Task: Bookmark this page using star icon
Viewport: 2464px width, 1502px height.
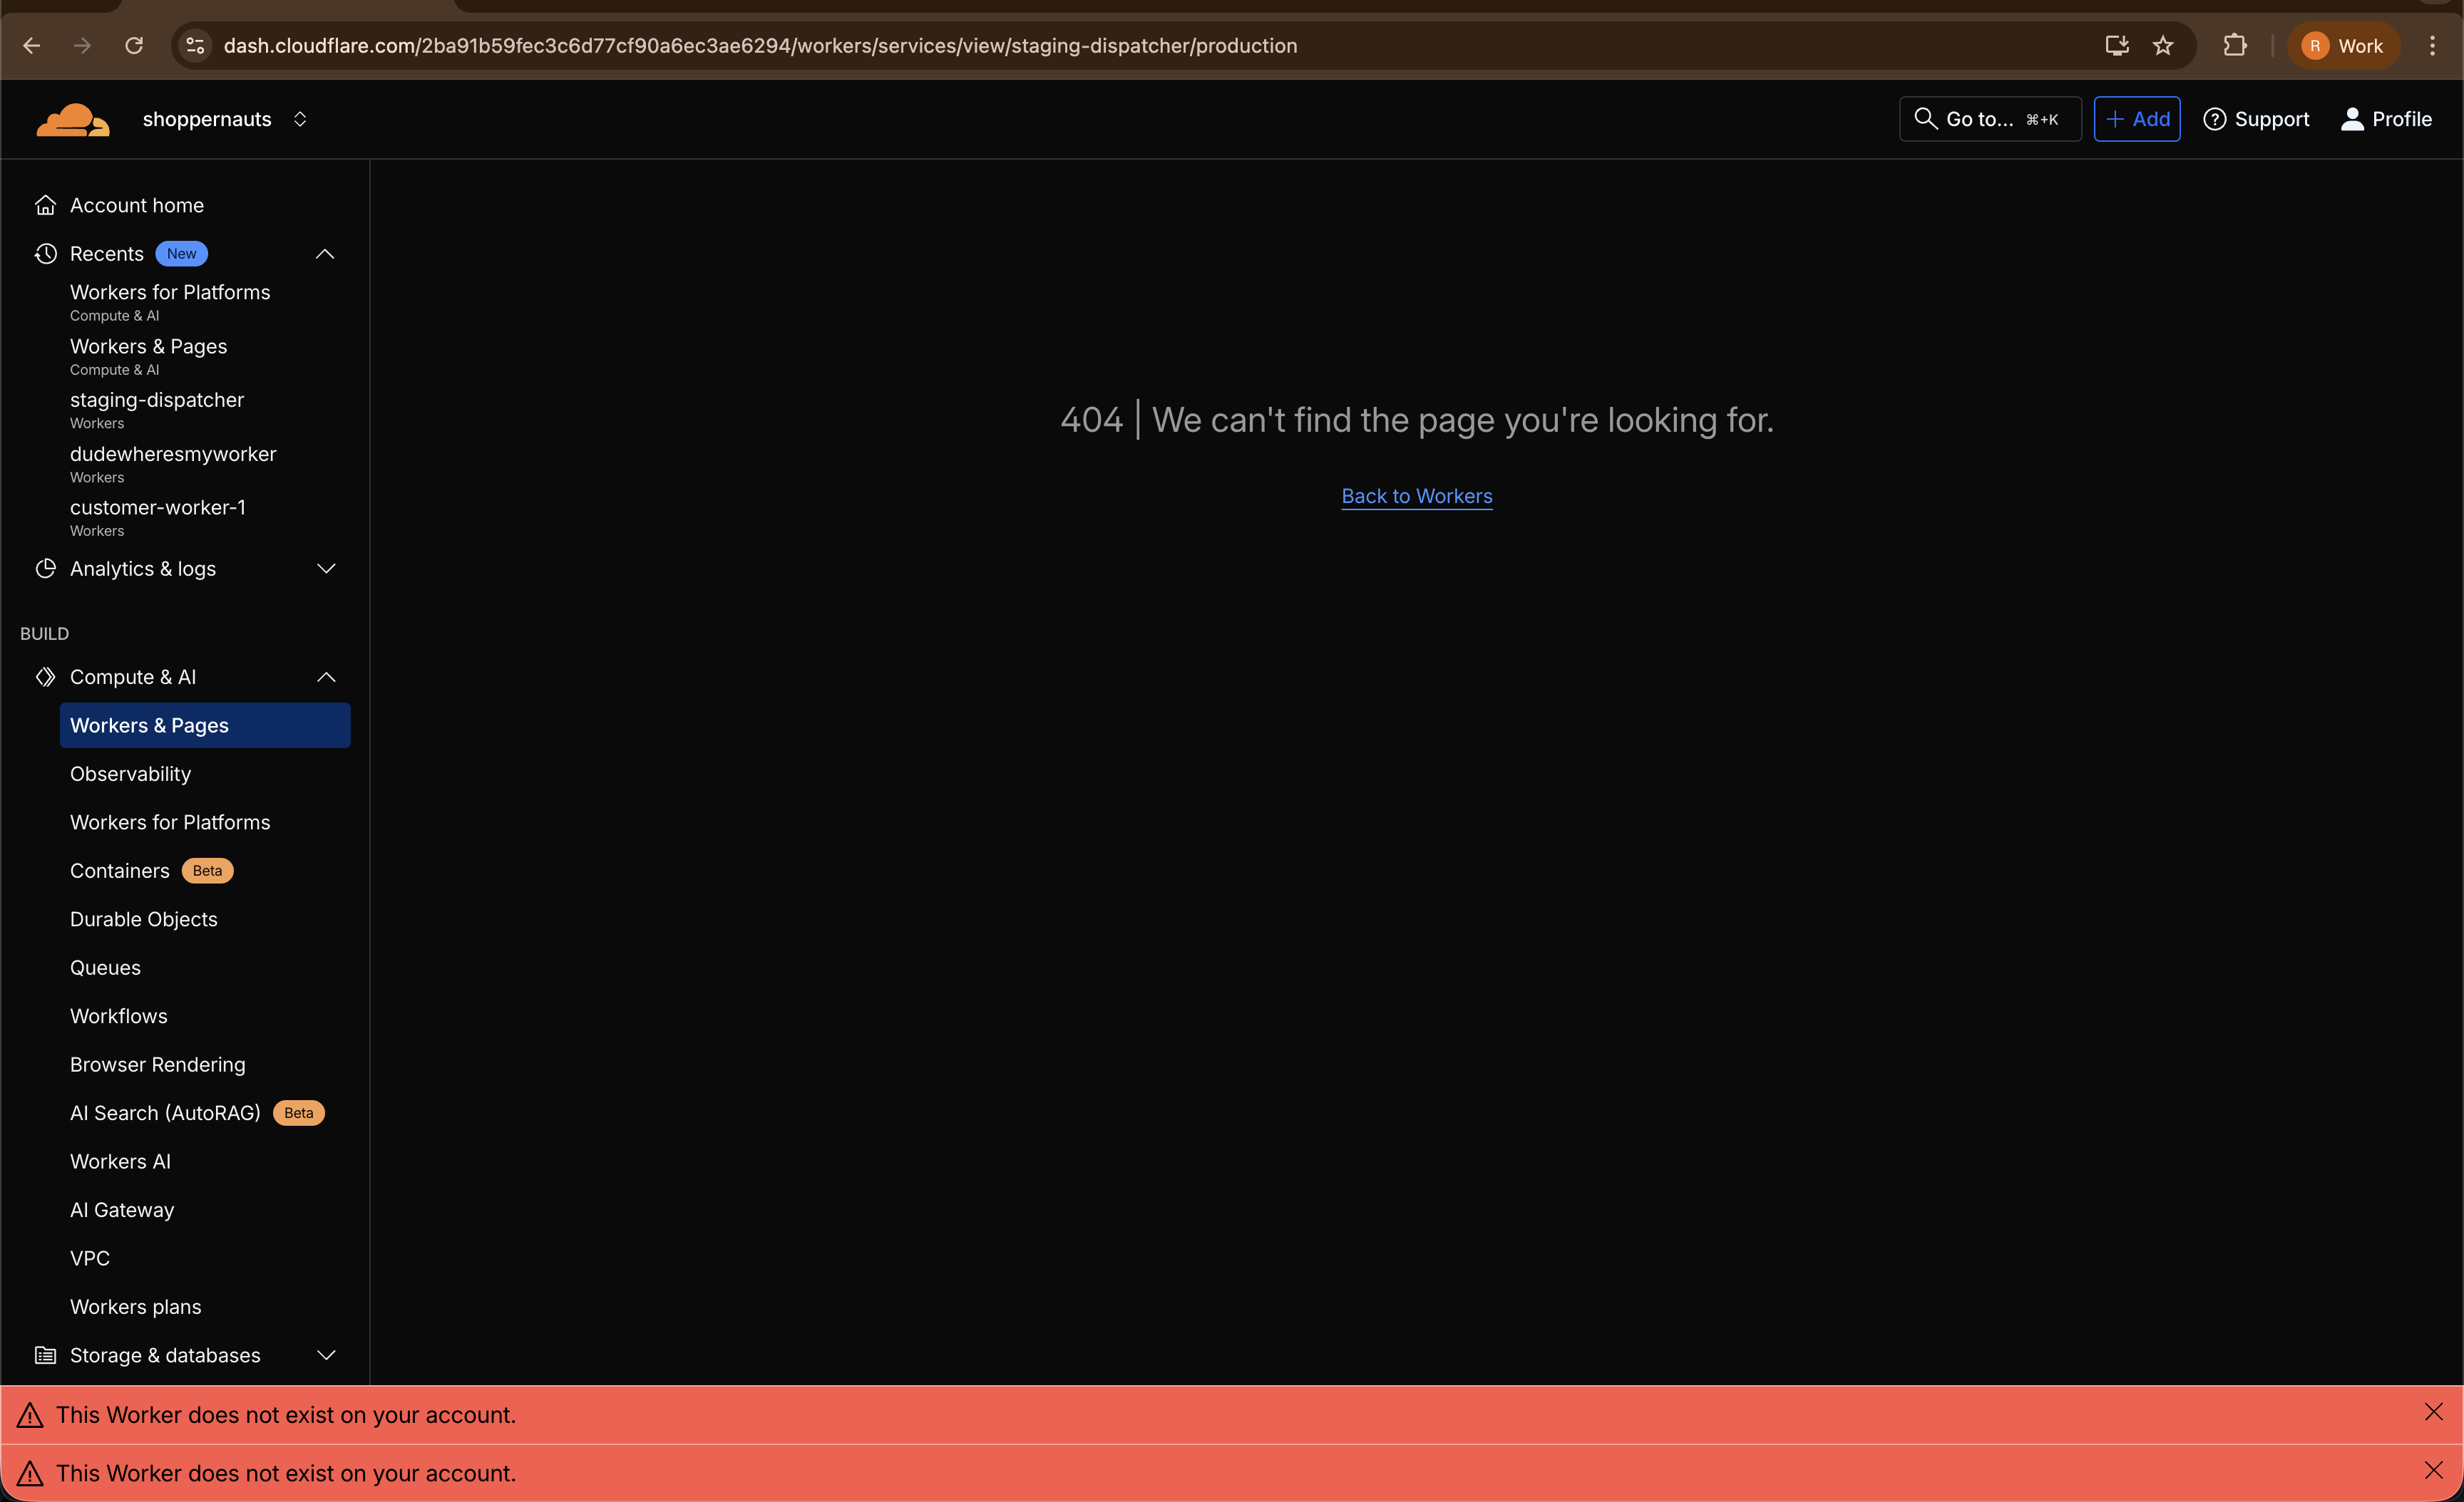Action: [x=2163, y=46]
